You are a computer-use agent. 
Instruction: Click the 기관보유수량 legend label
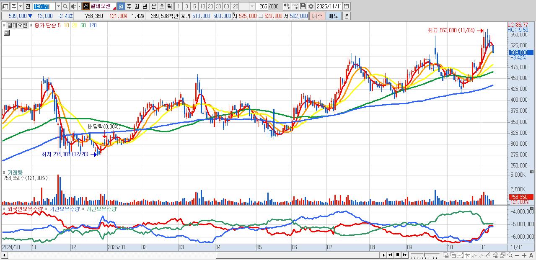pyautogui.click(x=64, y=209)
